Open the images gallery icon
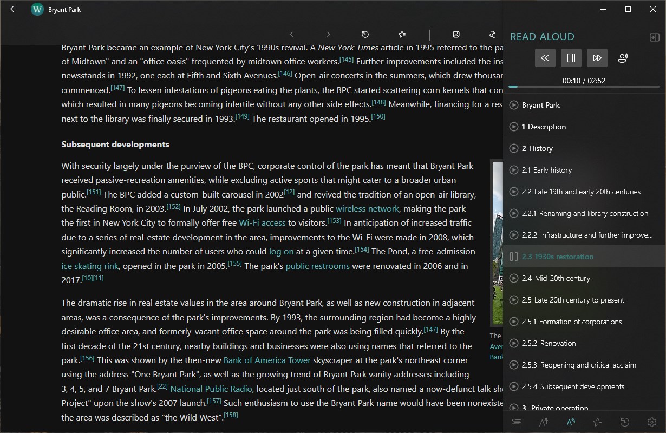 tap(456, 34)
